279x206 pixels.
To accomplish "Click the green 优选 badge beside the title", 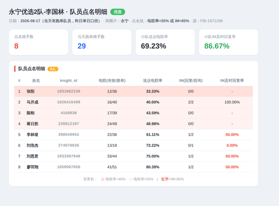I will [x=118, y=12].
